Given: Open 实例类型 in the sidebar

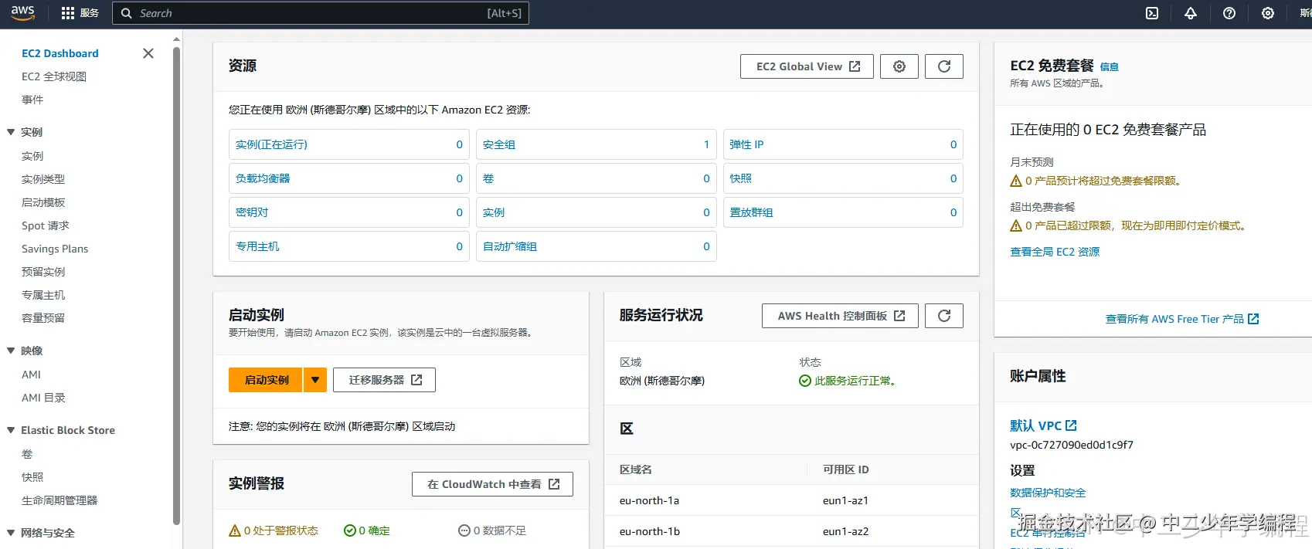Looking at the screenshot, I should [43, 179].
